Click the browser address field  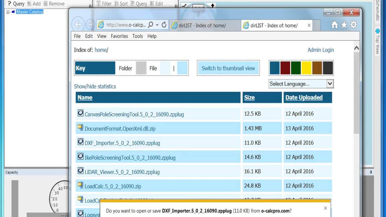[x=126, y=25]
